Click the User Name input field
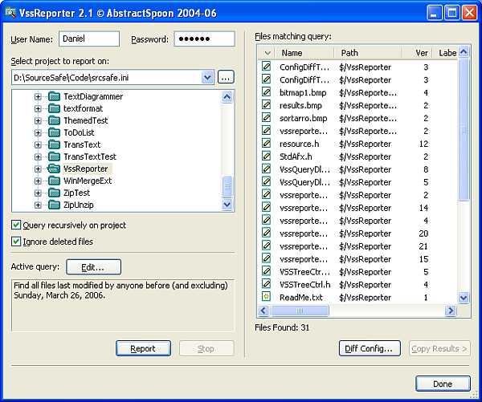The image size is (482, 402). pyautogui.click(x=89, y=39)
